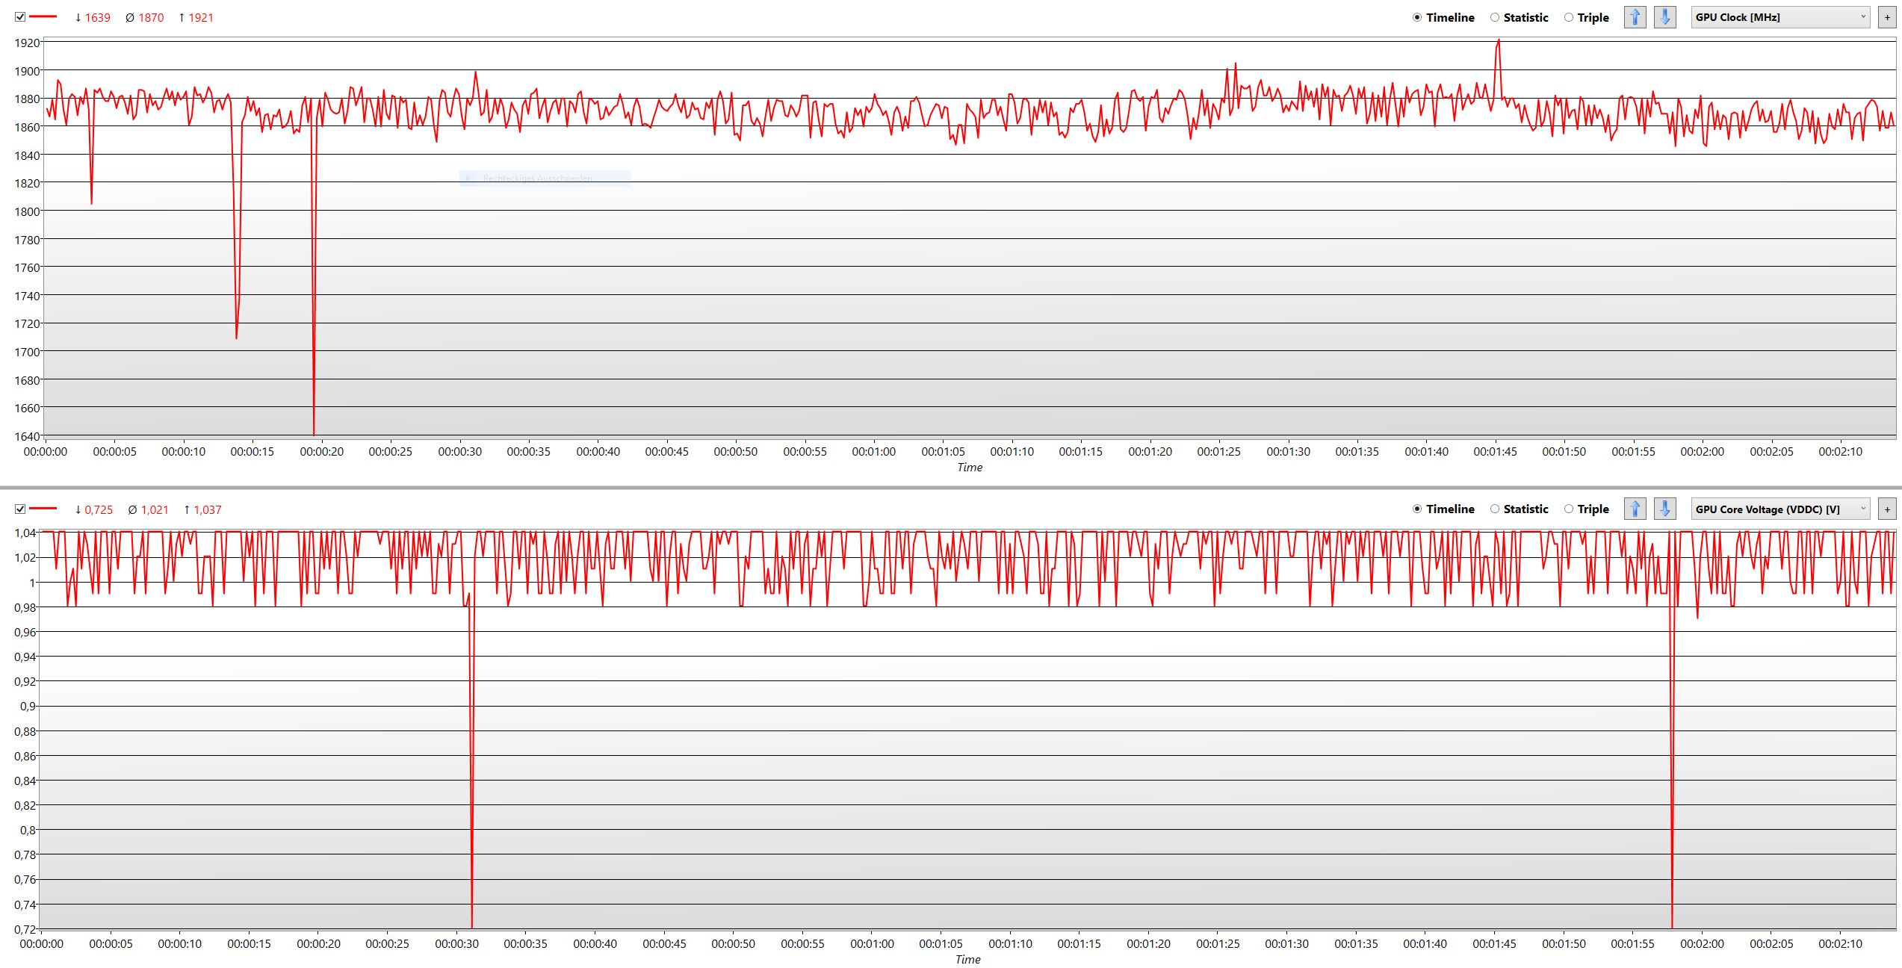Image resolution: width=1902 pixels, height=968 pixels.
Task: Select Timeline view for GPU Core Voltage chart
Action: (1417, 509)
